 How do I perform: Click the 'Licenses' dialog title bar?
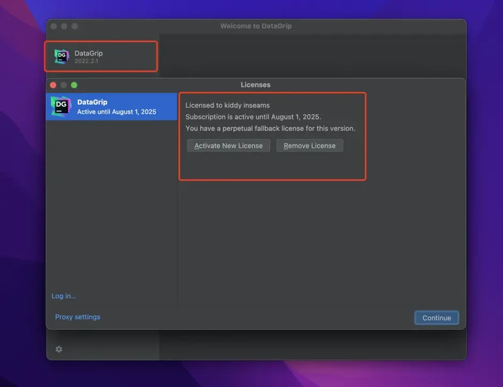255,85
